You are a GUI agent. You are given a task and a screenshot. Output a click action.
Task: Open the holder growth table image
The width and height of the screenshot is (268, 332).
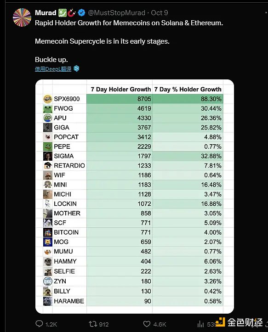tap(135, 196)
